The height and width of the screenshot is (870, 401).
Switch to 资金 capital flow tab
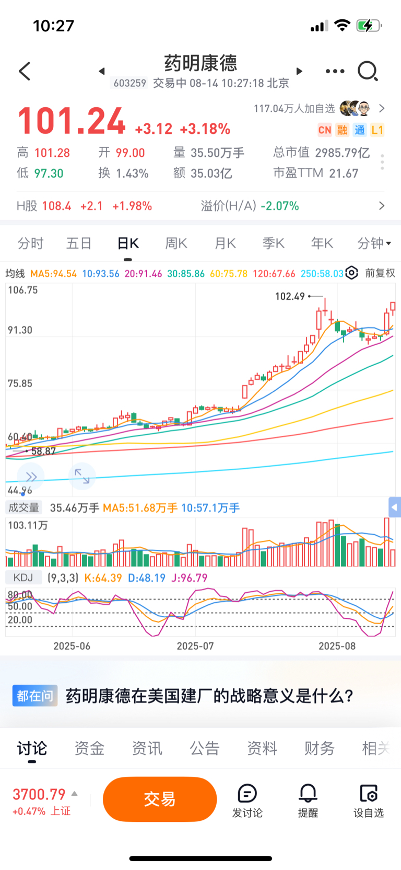tap(89, 749)
